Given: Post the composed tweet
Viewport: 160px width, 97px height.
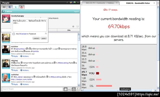Looking at the screenshot, I should tap(44, 38).
